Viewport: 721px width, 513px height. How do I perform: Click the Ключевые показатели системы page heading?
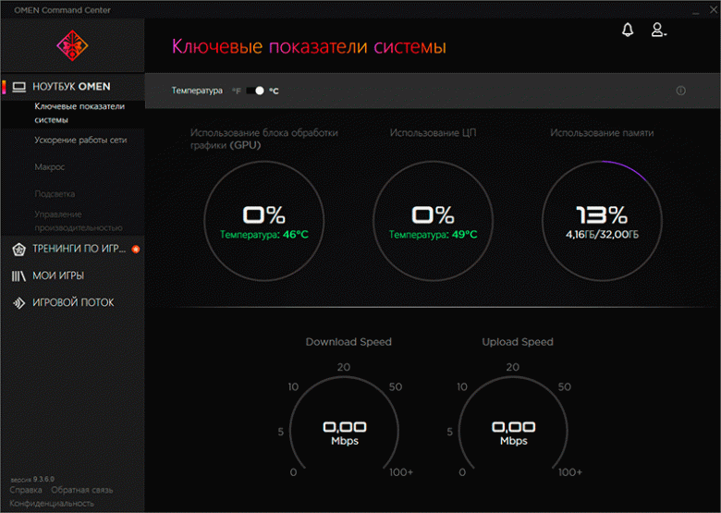(x=309, y=47)
